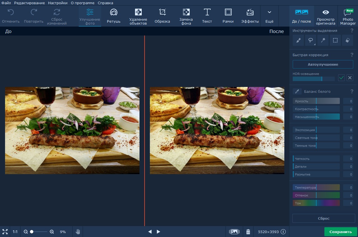The width and height of the screenshot is (358, 237).
Task: Choose the rectangular marquee selection tool
Action: (335, 40)
